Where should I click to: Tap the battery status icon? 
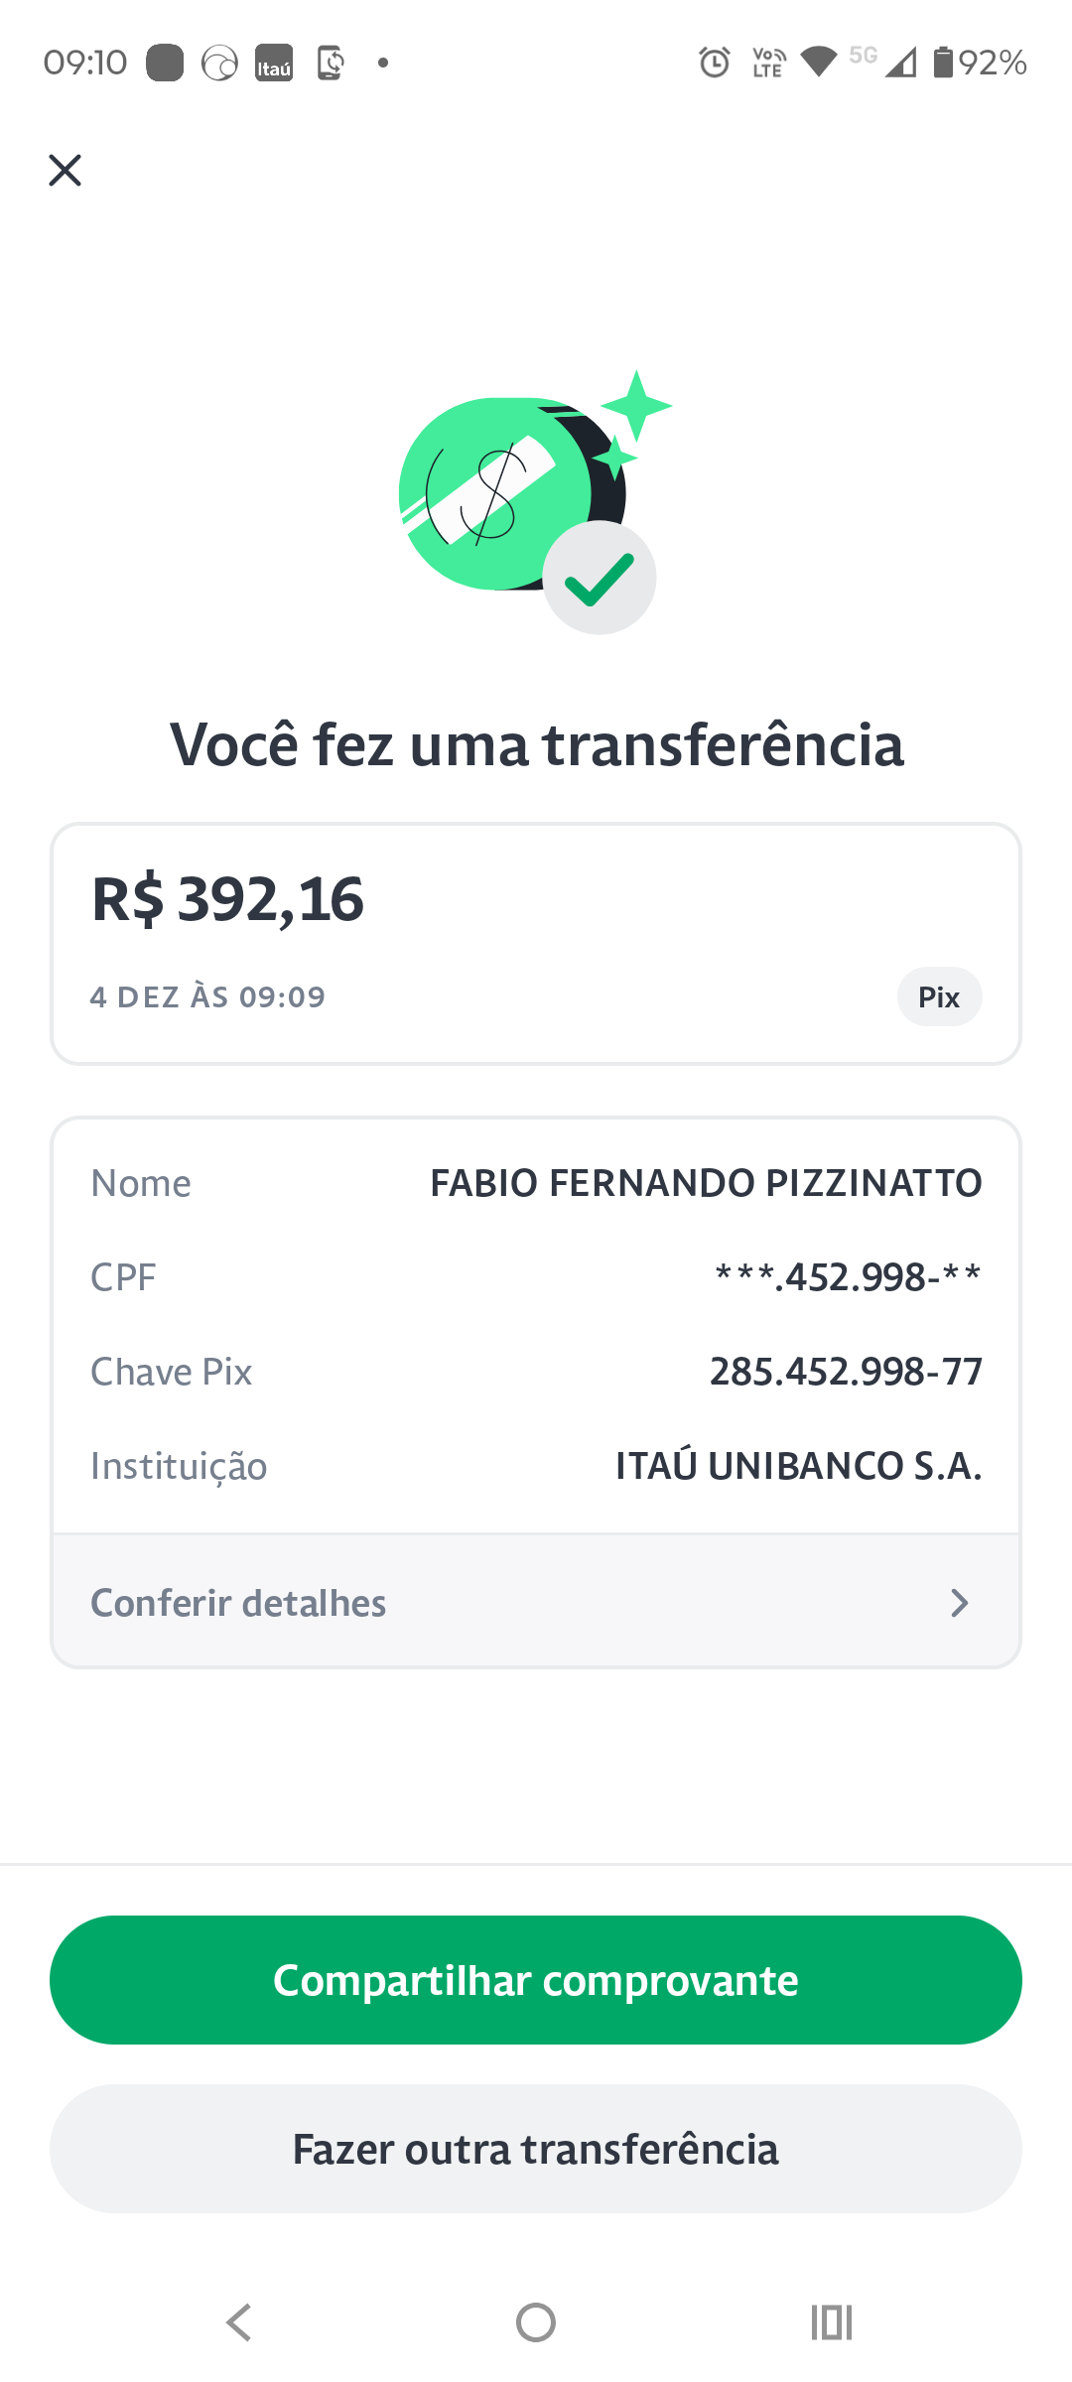[943, 64]
